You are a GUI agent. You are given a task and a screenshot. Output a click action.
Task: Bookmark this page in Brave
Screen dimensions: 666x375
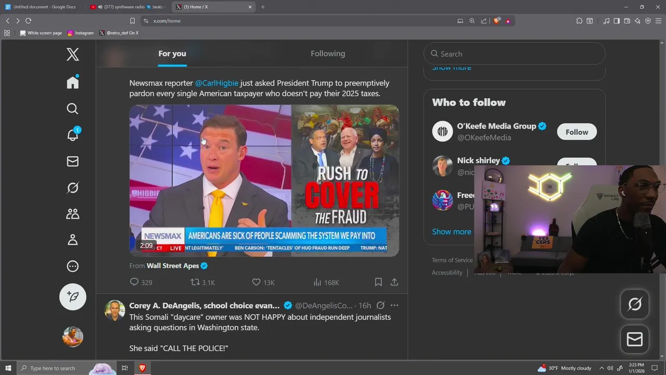pos(132,21)
